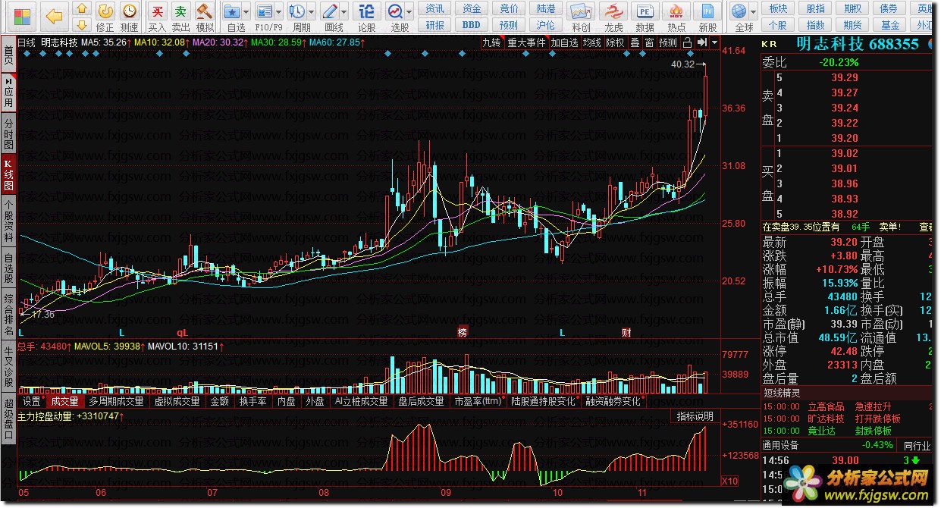The width and height of the screenshot is (941, 508).
Task: Open the 选股 stock picker icon
Action: (395, 11)
